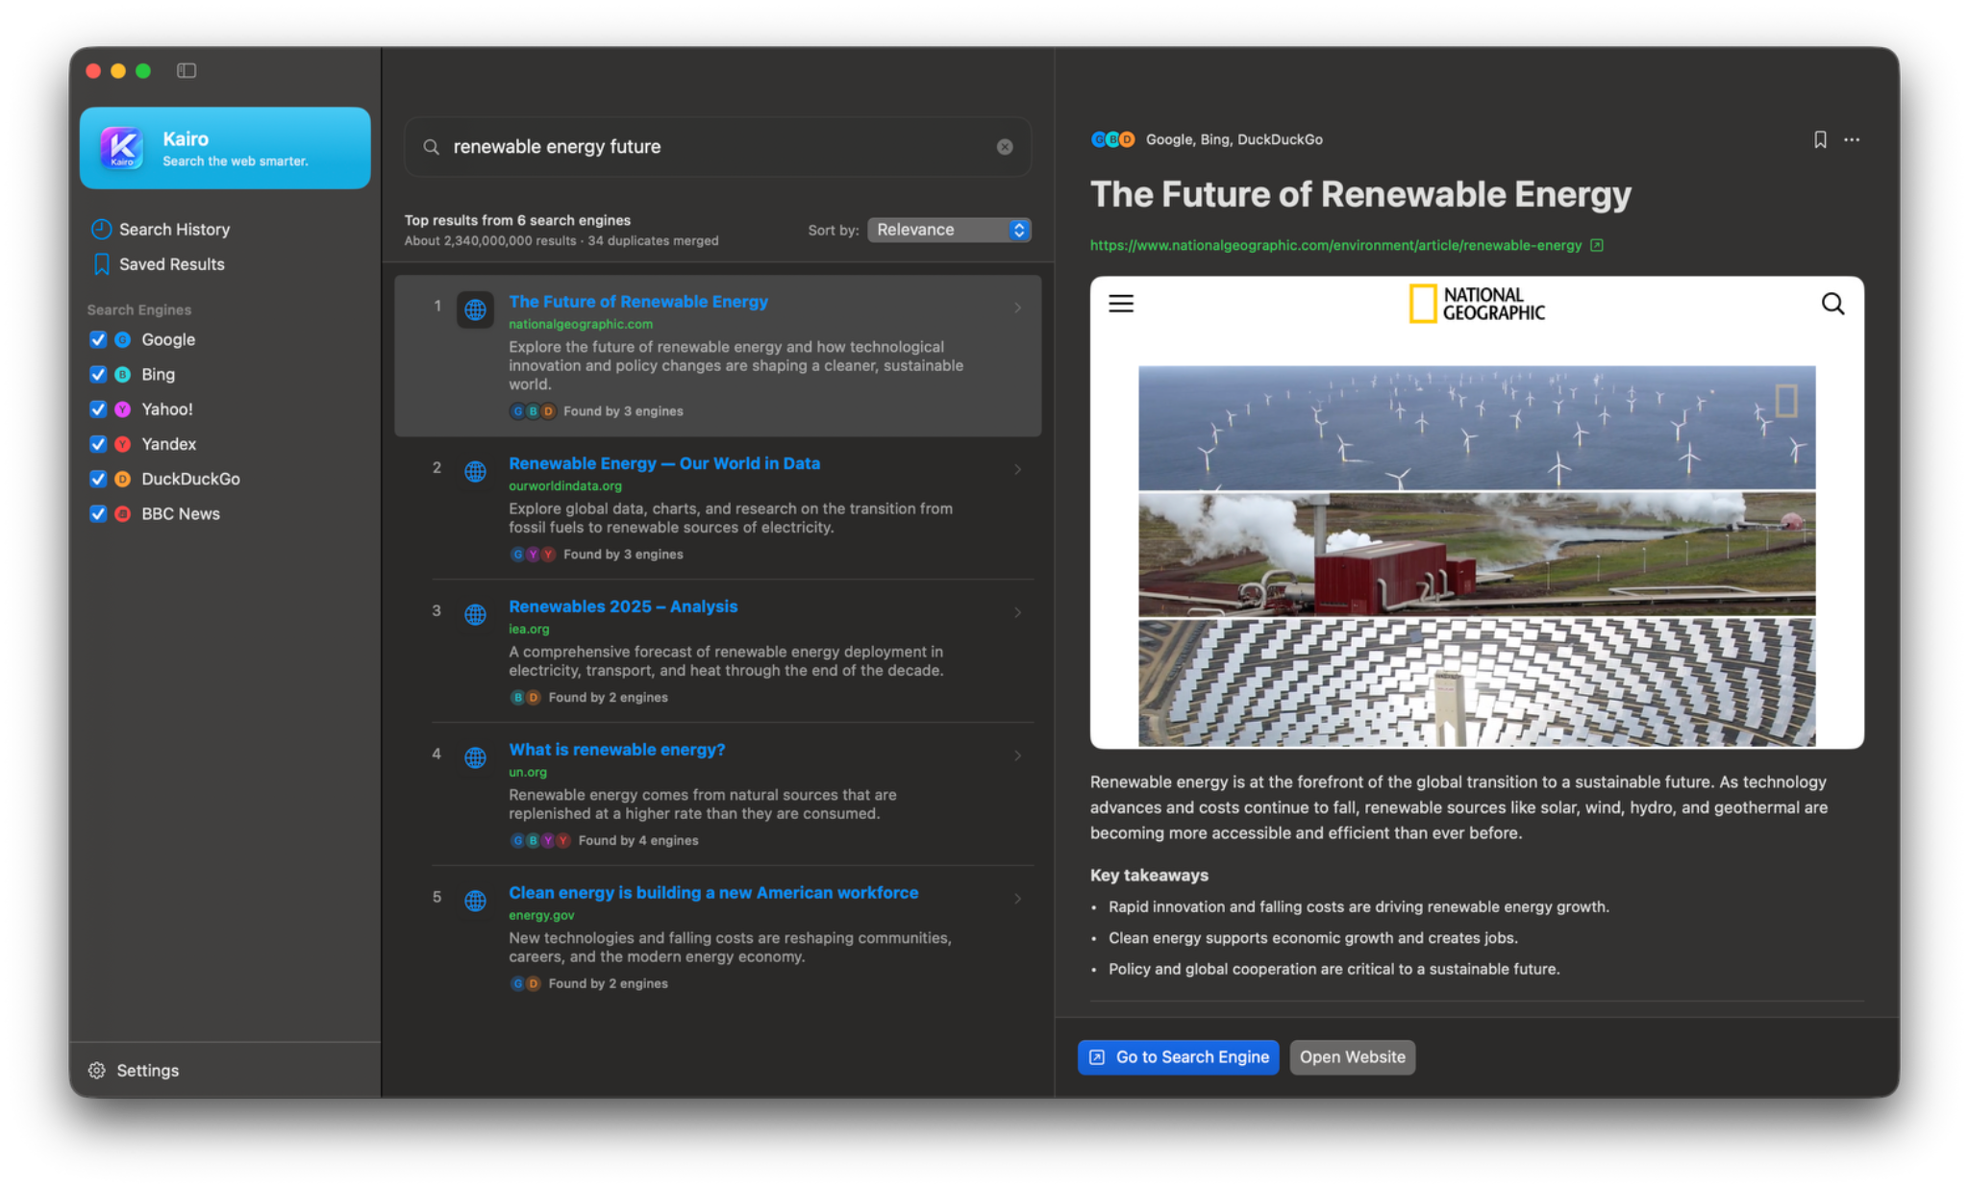Viewport: 1969px width, 1189px height.
Task: Toggle the DuckDuckGo search engine checkbox
Action: coord(98,479)
